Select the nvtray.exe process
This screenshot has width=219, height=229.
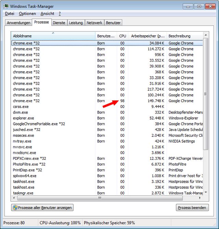[107, 141]
